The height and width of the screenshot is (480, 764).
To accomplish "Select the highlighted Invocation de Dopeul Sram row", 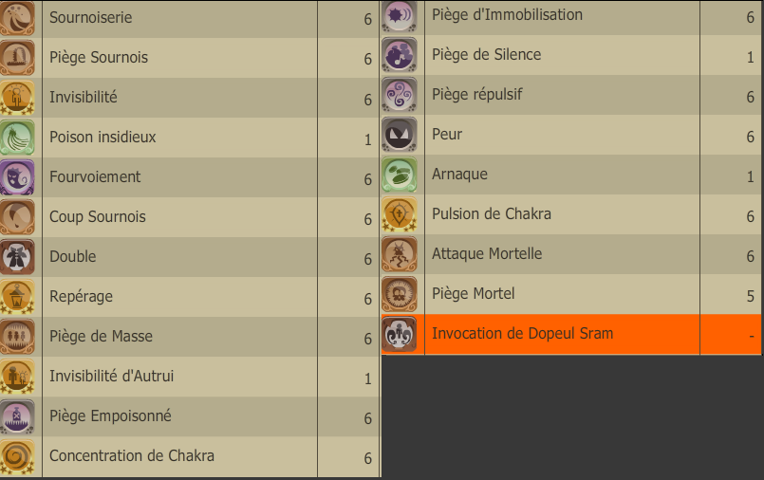I will [x=571, y=334].
